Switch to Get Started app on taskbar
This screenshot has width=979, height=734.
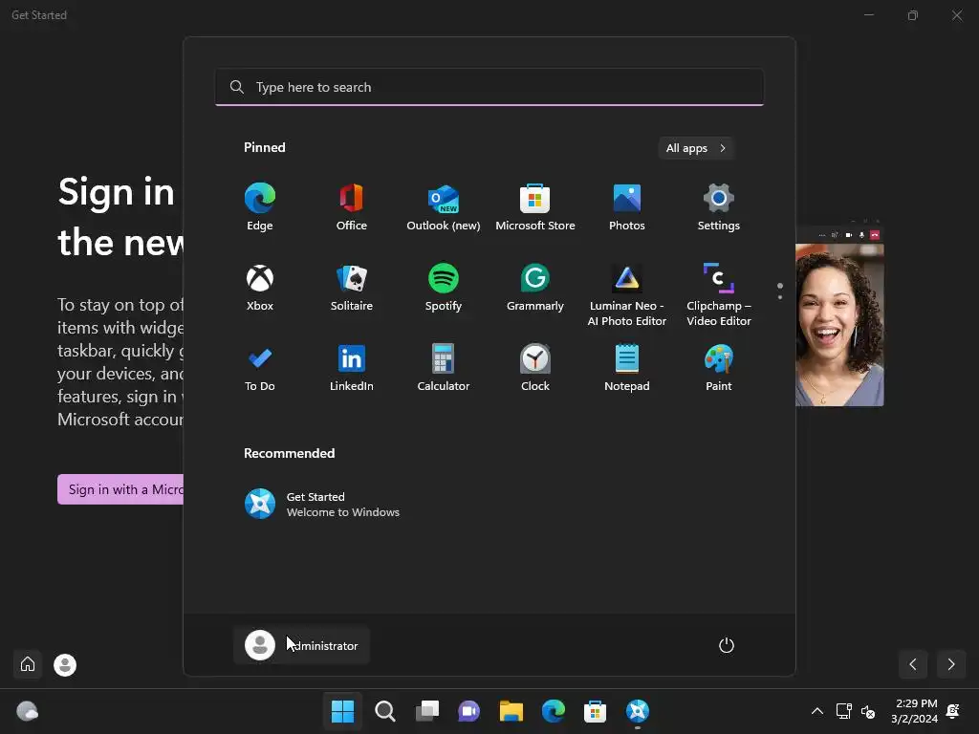click(x=638, y=711)
